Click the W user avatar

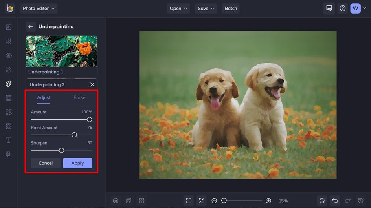pos(355,8)
